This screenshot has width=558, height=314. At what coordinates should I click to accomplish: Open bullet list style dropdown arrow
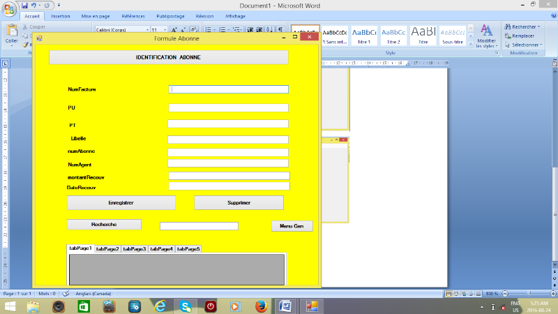pyautogui.click(x=214, y=30)
